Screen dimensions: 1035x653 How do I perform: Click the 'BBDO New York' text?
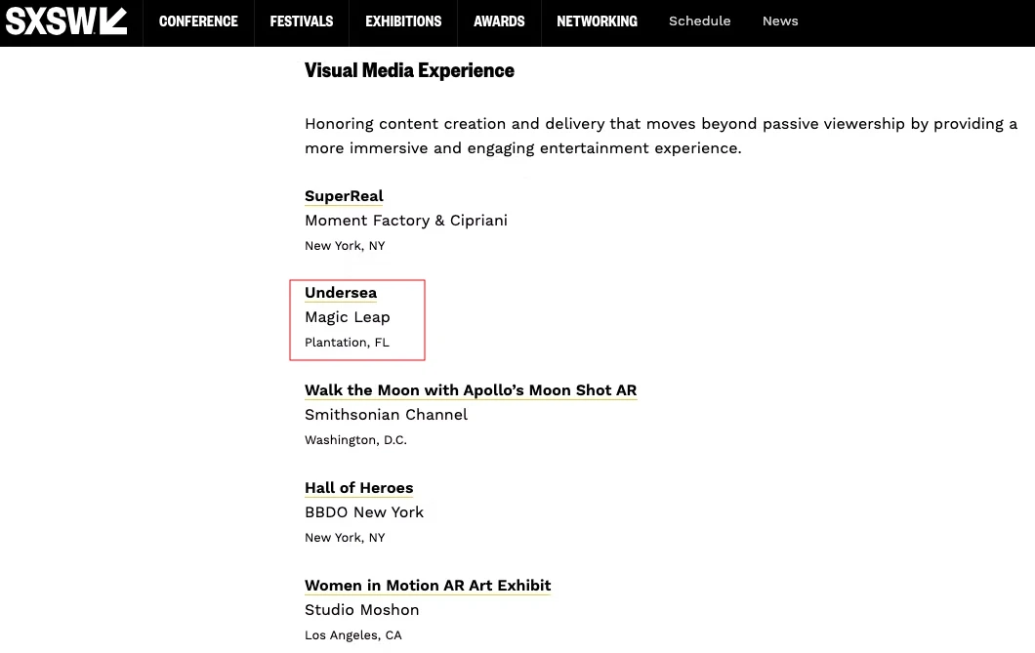(x=364, y=511)
